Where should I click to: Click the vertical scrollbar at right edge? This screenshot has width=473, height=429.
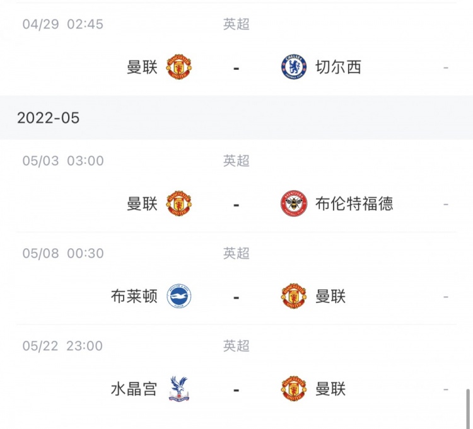point(468,408)
